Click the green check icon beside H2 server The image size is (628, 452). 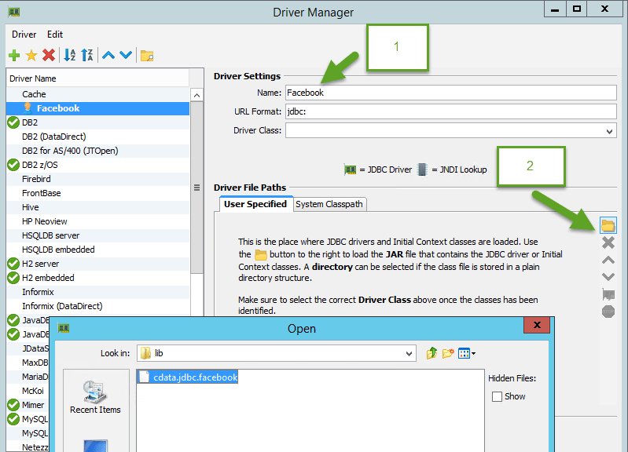tap(13, 264)
